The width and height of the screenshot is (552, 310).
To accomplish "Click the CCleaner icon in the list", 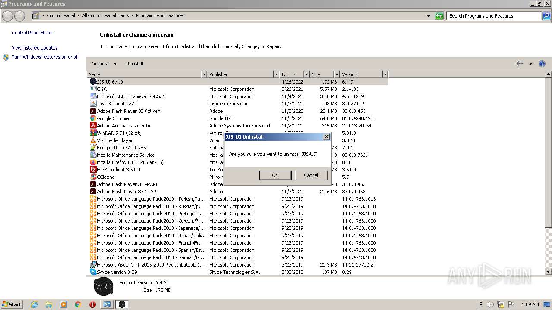I will [93, 177].
